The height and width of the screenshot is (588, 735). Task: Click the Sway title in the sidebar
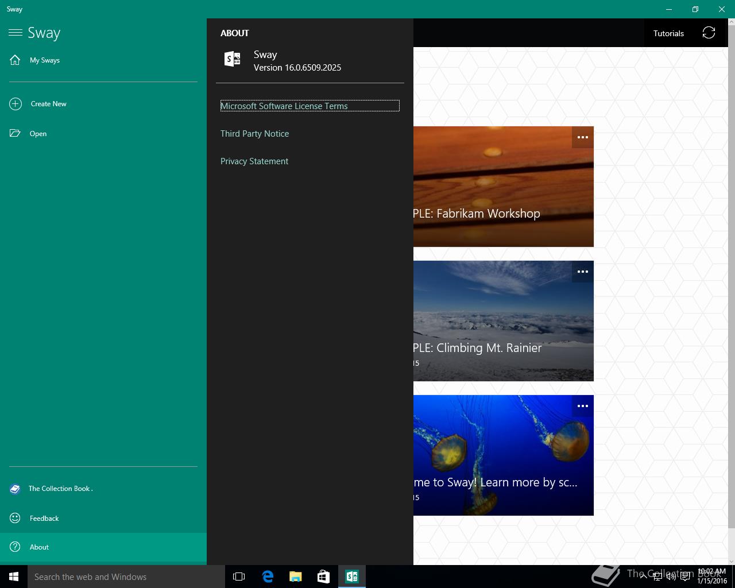[44, 33]
